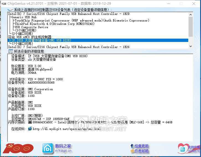Select the highlighted [F:] SMI USB DISK row
The image size is (201, 157).
coord(98,40)
